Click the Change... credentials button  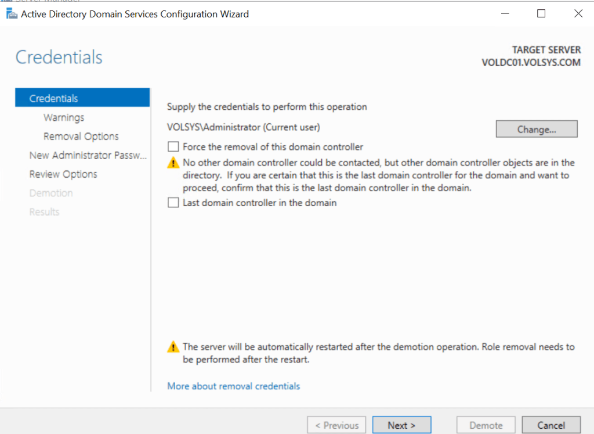pos(537,129)
